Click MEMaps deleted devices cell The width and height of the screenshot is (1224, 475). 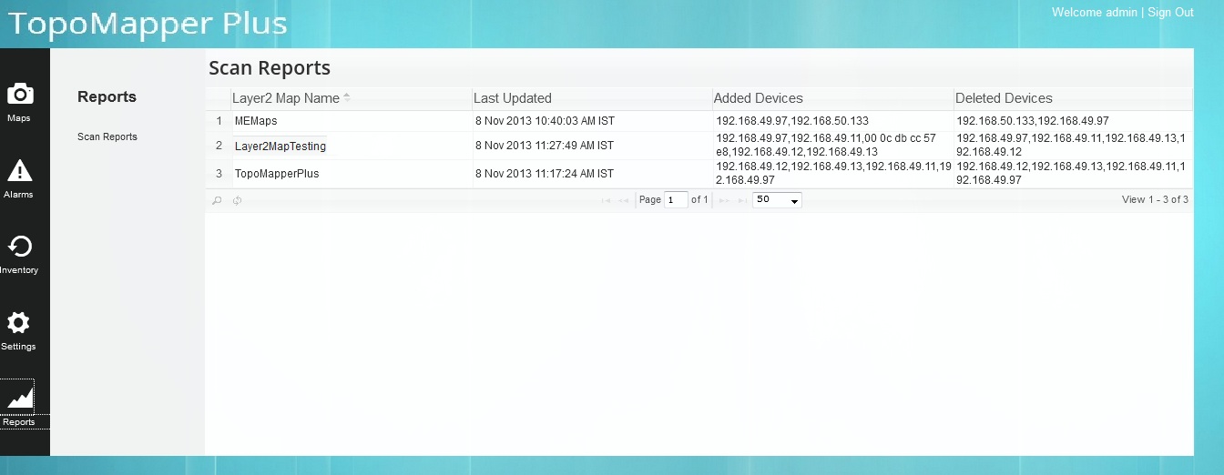click(1073, 120)
